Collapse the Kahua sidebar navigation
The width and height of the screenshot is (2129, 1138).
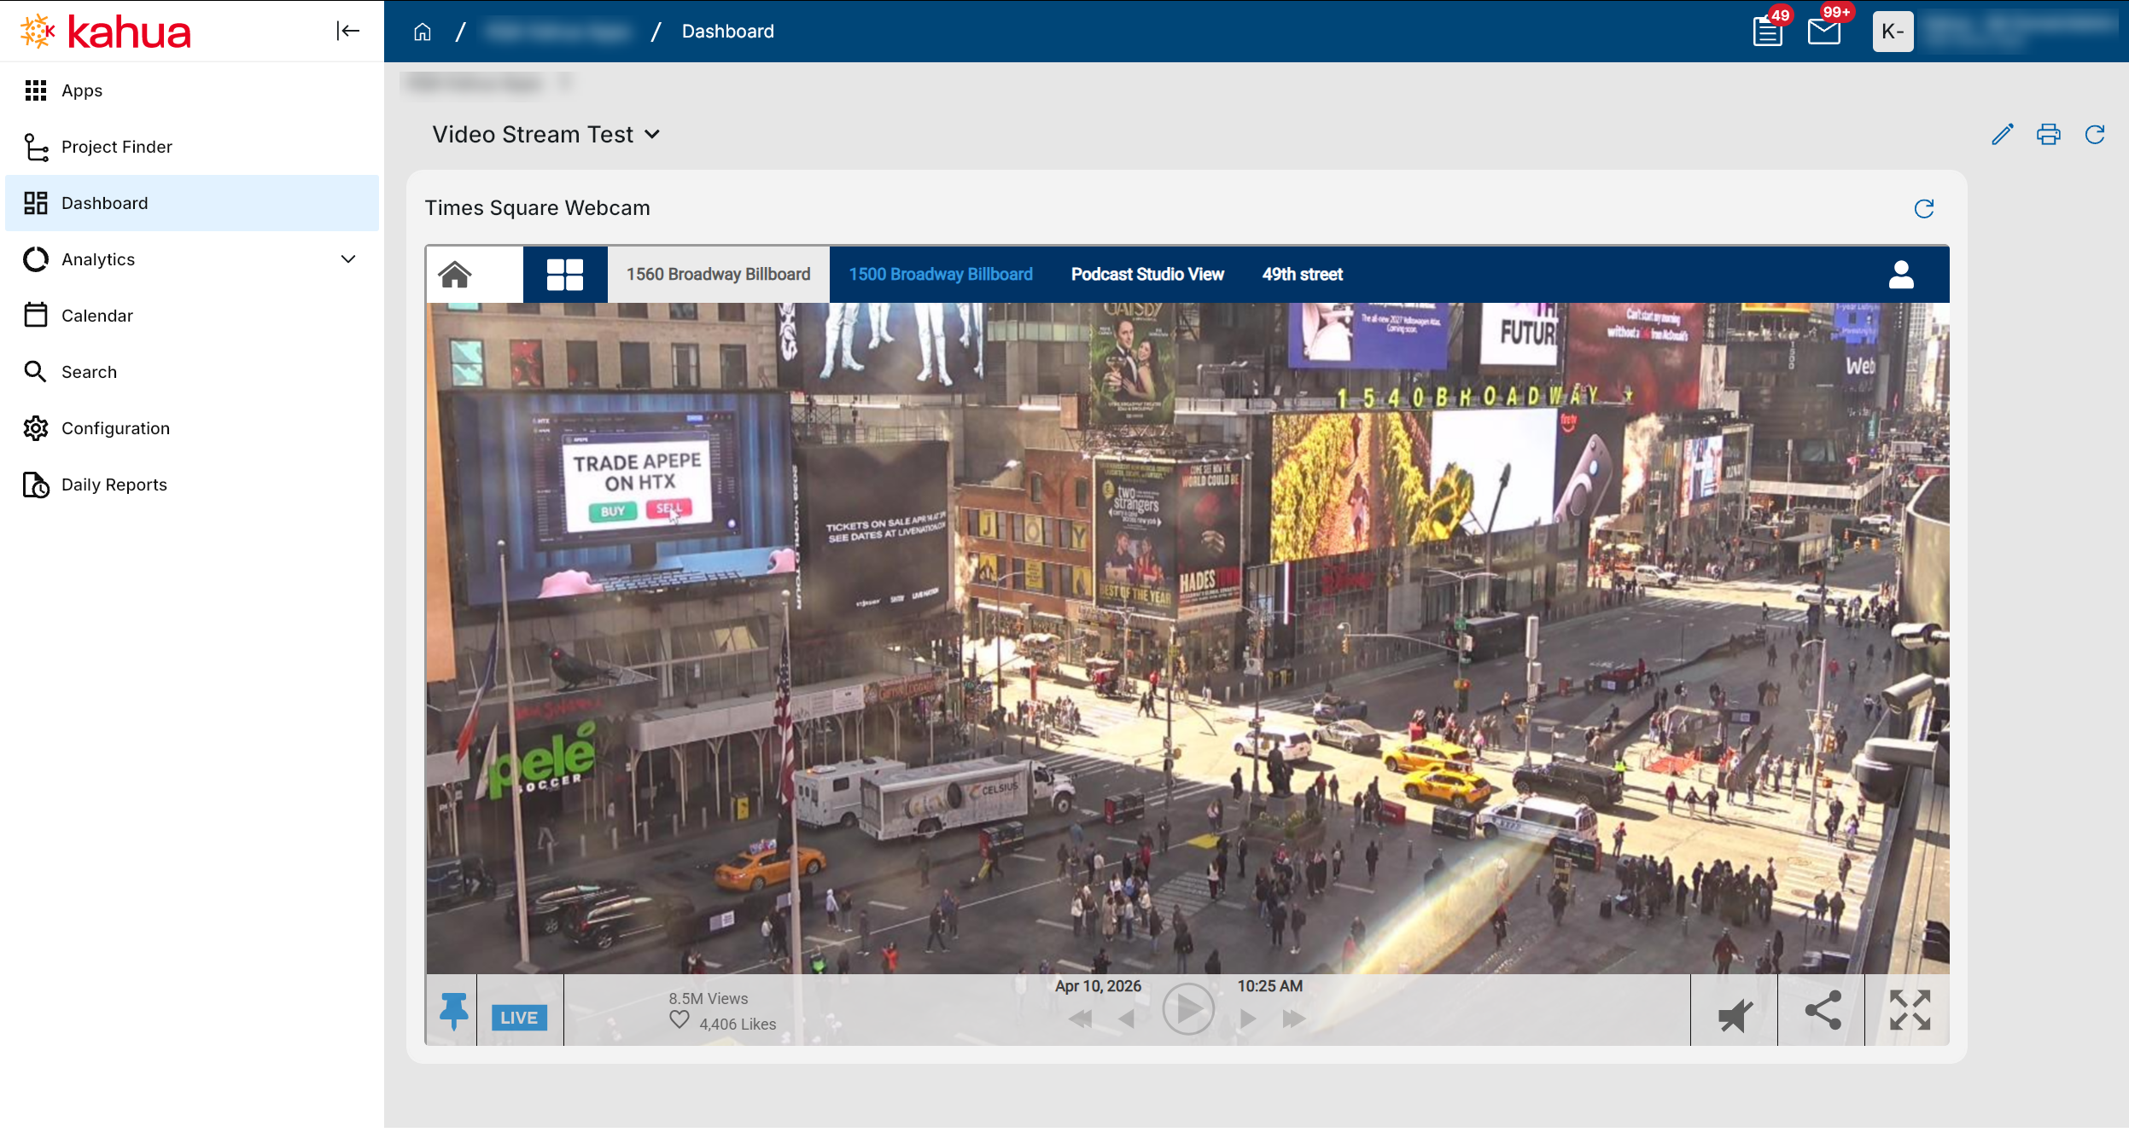[347, 32]
